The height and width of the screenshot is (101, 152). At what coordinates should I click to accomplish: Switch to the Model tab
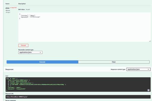(28, 10)
